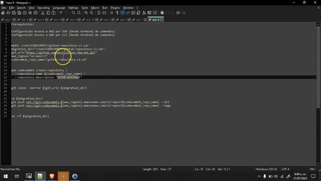Click the 'length : 825' status entry

point(150,169)
